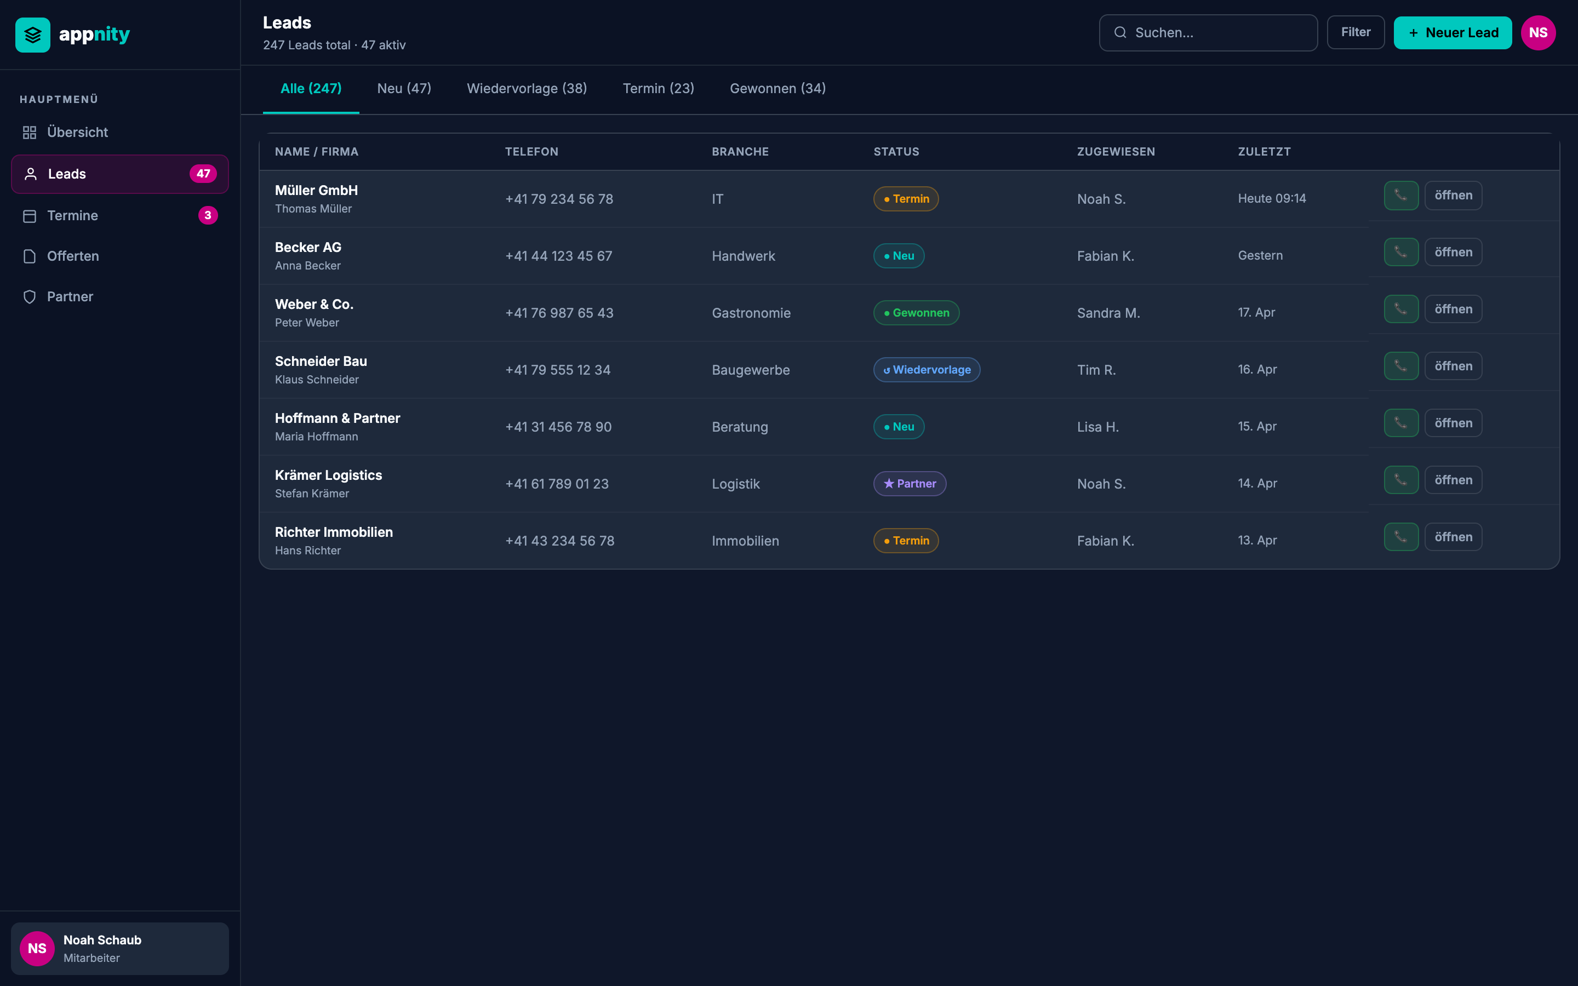Click the Partner badge for Krämer Logistics
This screenshot has width=1578, height=986.
pyautogui.click(x=910, y=484)
